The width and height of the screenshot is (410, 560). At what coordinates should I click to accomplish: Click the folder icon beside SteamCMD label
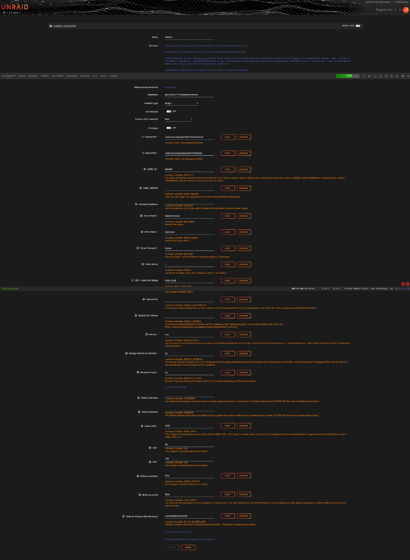point(143,137)
